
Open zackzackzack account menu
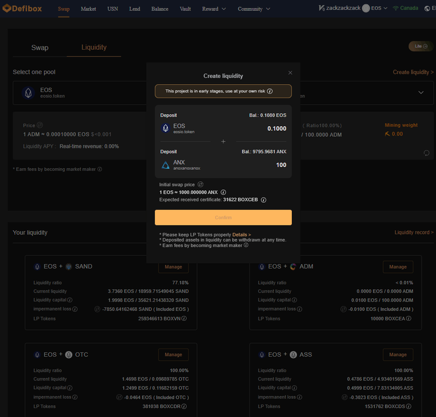point(339,8)
